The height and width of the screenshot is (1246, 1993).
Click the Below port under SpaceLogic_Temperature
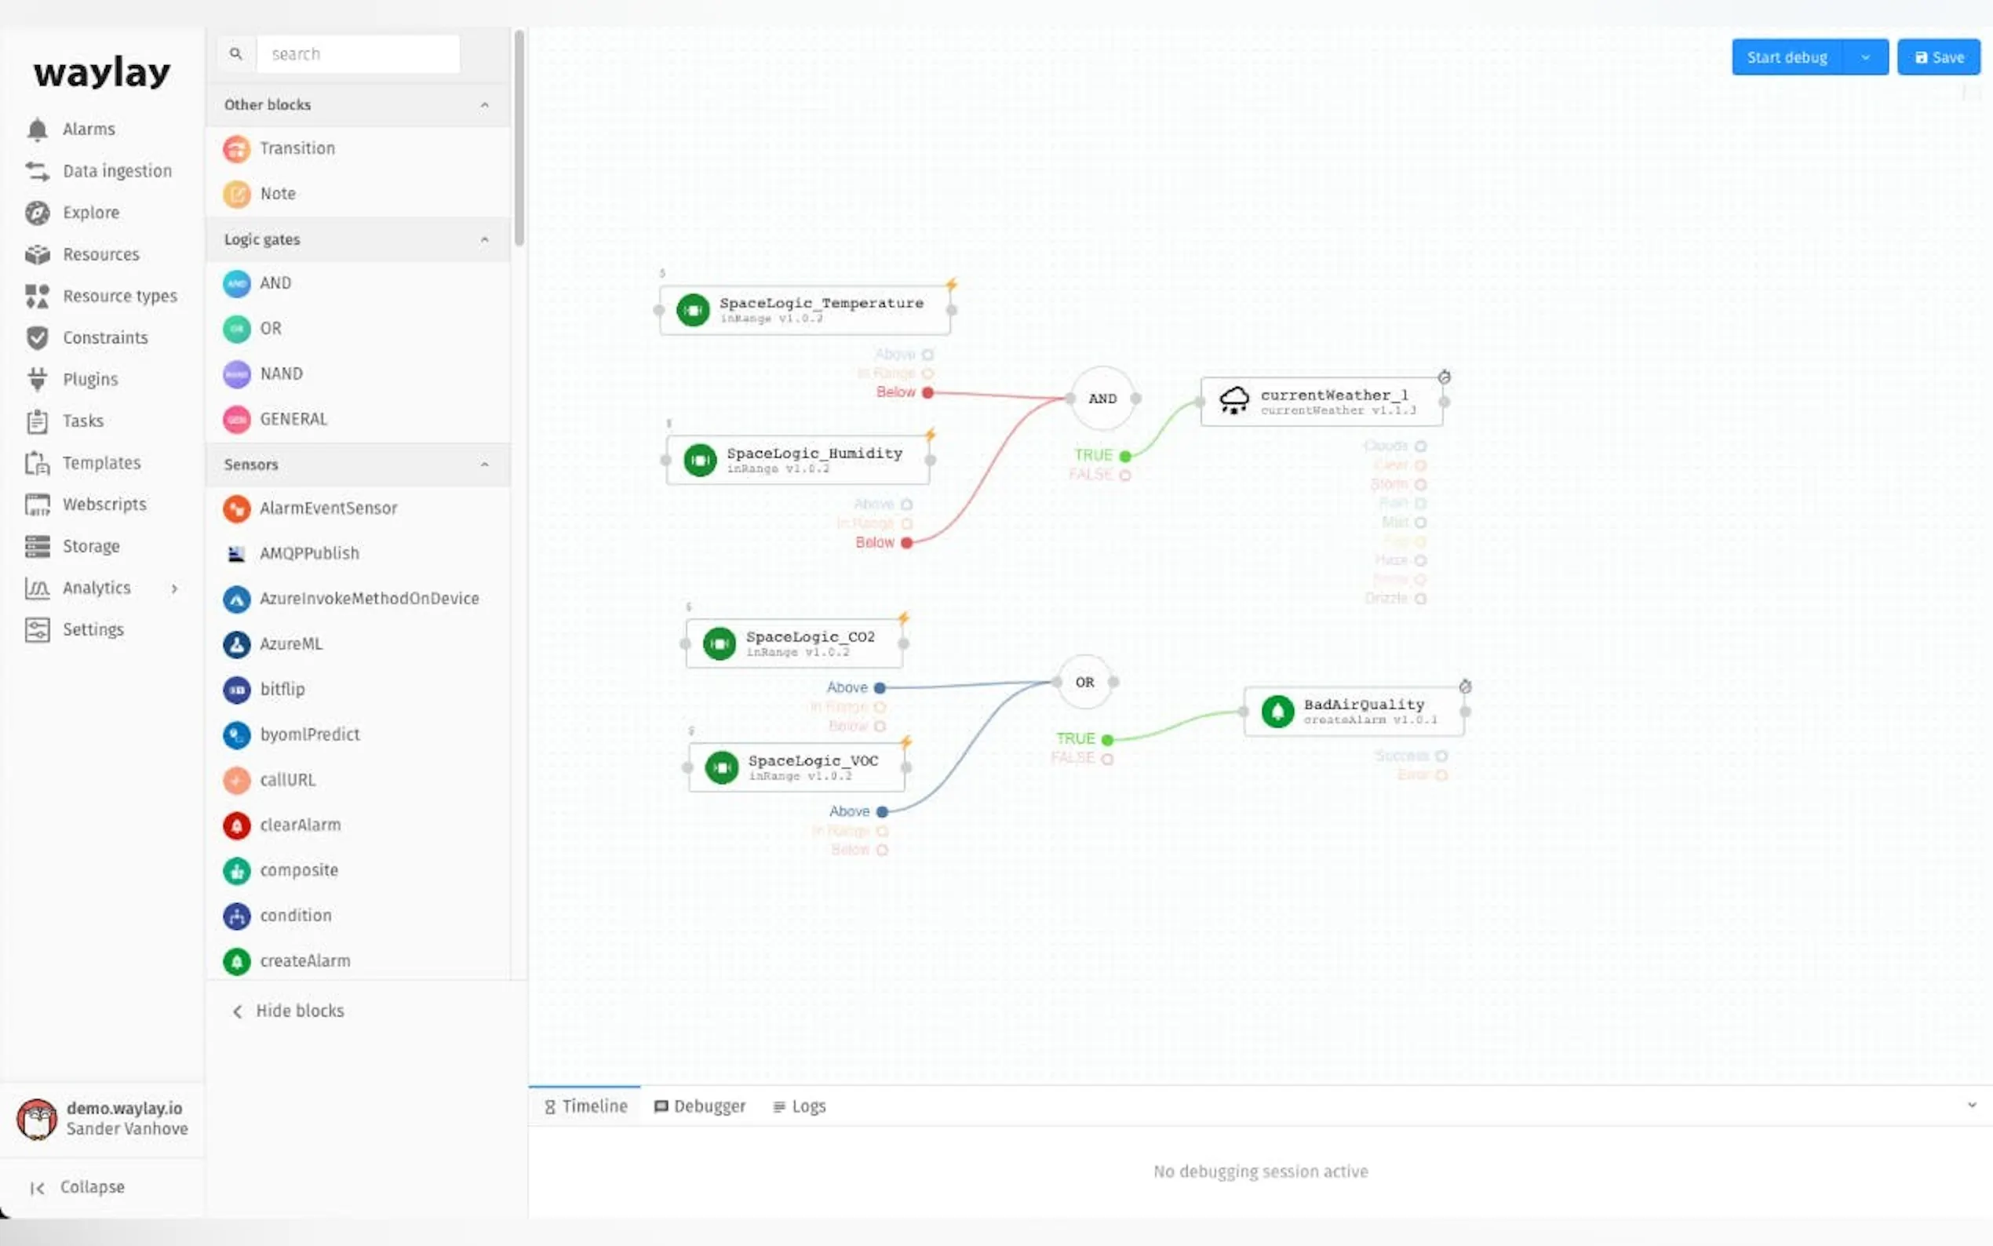pyautogui.click(x=927, y=393)
